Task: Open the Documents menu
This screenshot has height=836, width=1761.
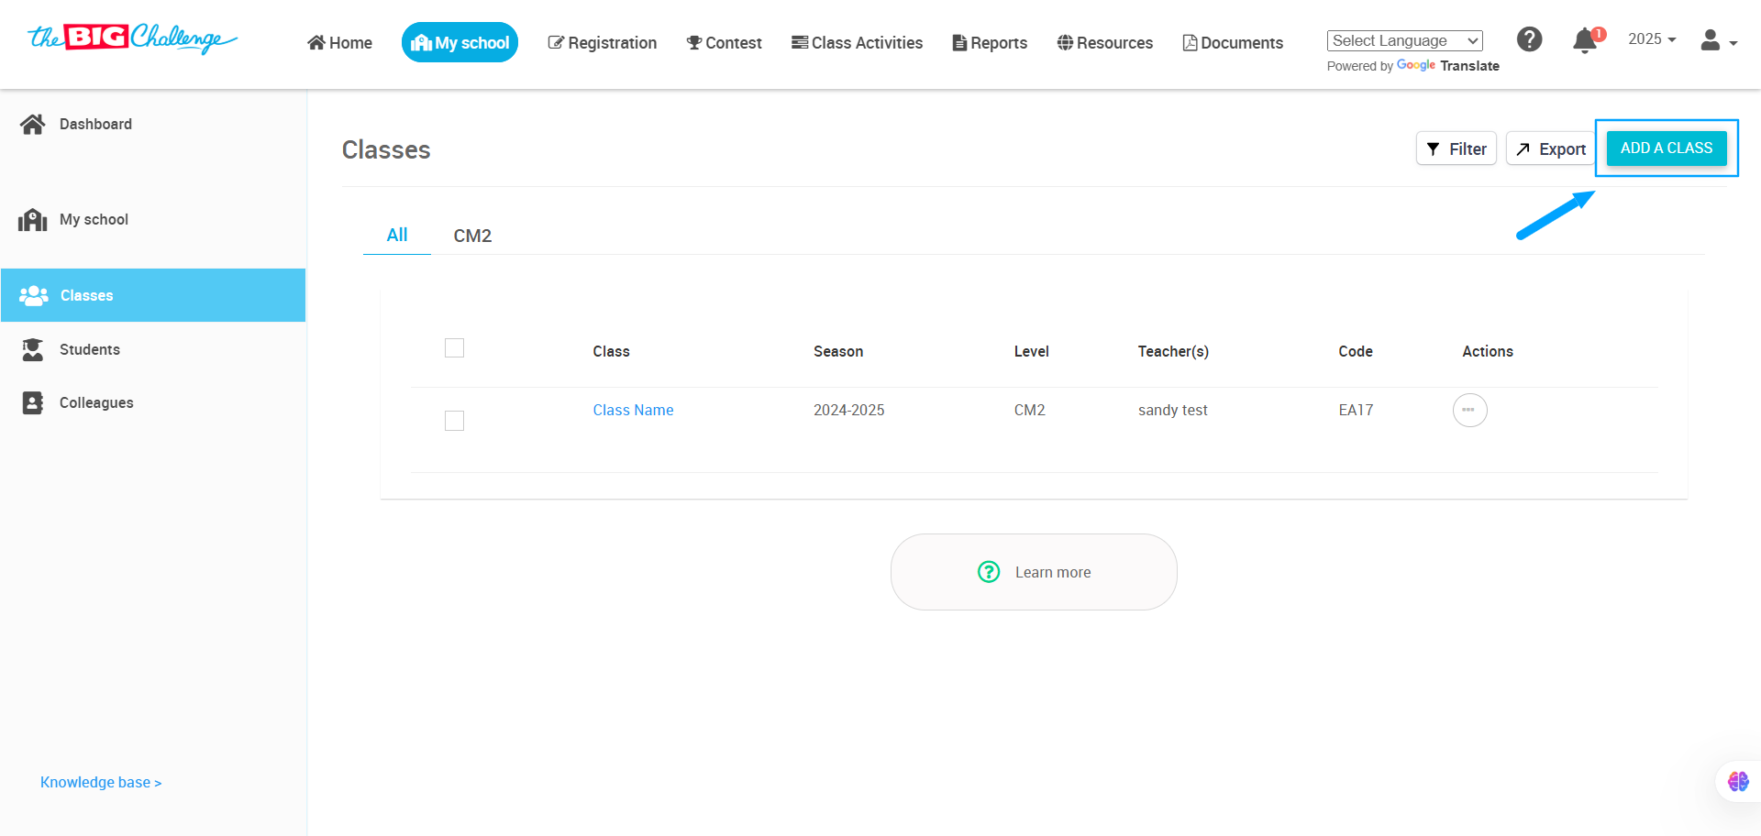Action: 1233,43
